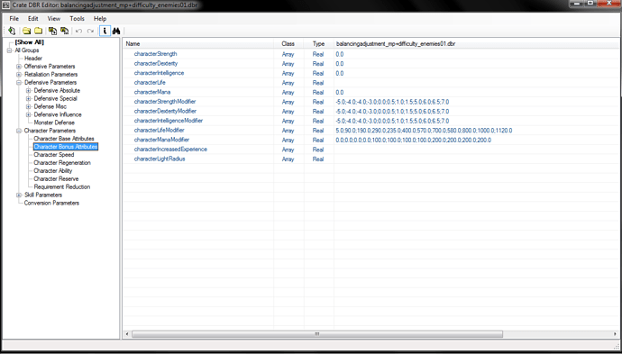Select Character Bonus Attributes
622x354 pixels.
point(66,147)
